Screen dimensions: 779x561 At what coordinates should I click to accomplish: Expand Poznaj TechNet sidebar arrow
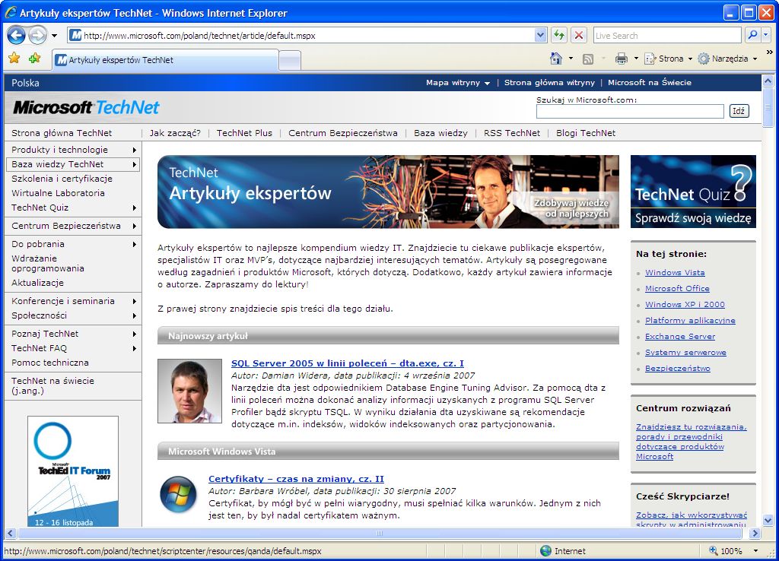pos(134,334)
